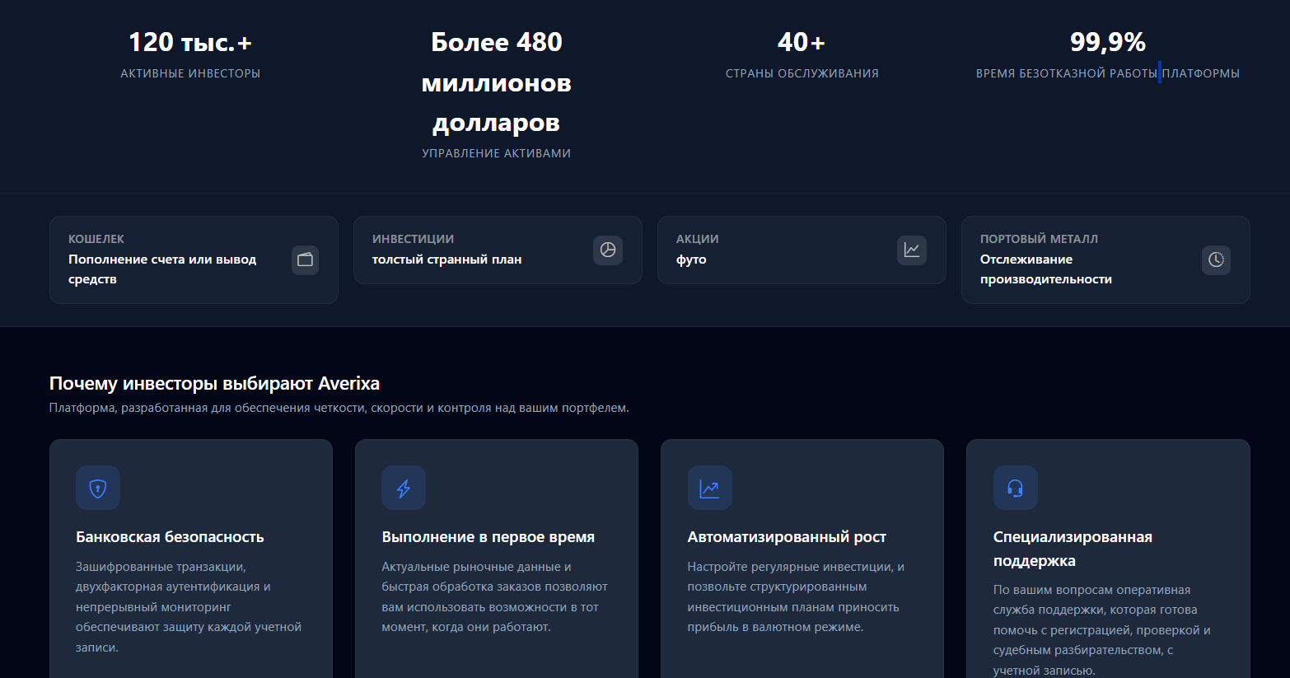The height and width of the screenshot is (678, 1290).
Task: Click the "Автоматизированный рост" card title
Action: (787, 537)
